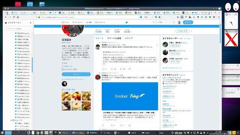Click the ツイート button under the profile bio
Image resolution: width=240 pixels, height=135 pixels.
point(76,74)
